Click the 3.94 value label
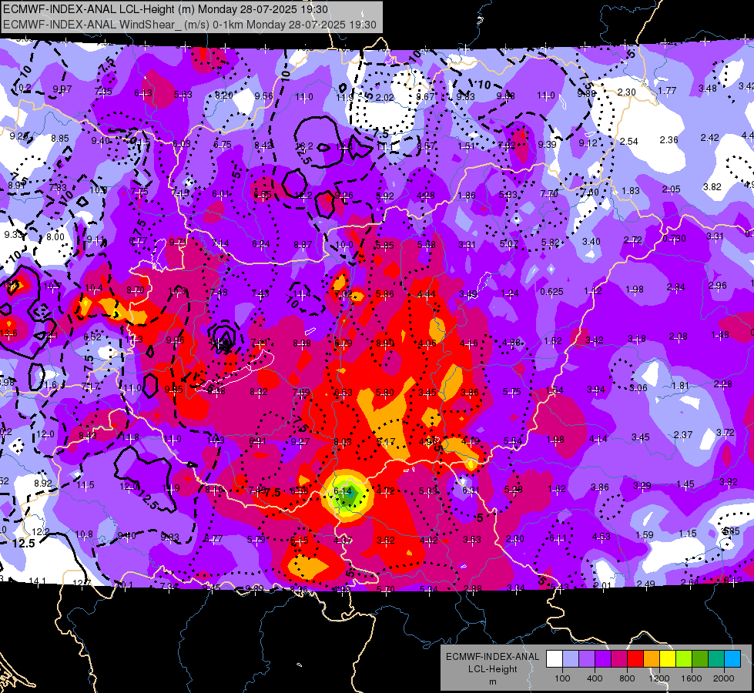The image size is (754, 693). [x=596, y=389]
